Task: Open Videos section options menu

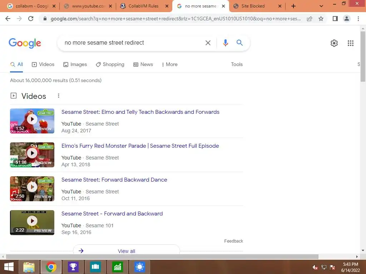Action: point(59,96)
